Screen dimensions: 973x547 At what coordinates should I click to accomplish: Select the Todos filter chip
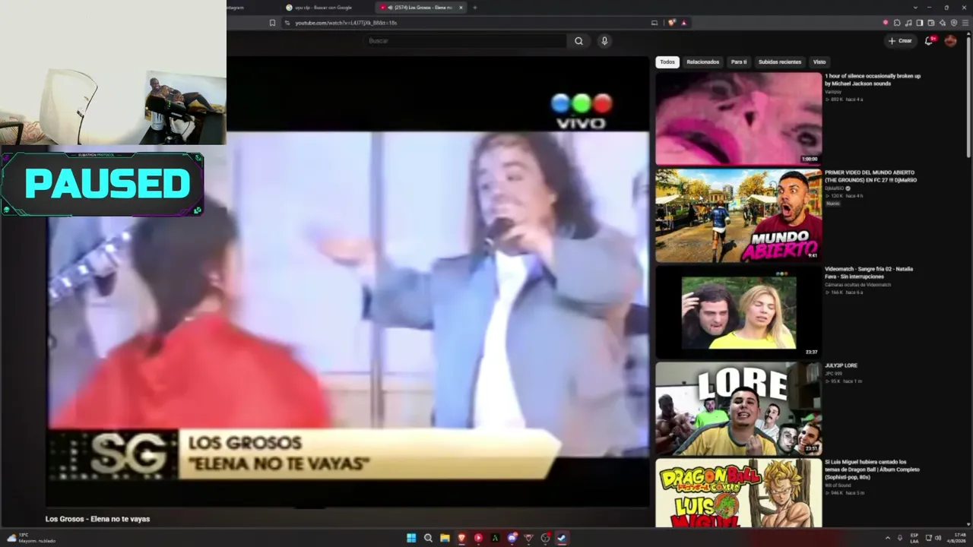667,62
